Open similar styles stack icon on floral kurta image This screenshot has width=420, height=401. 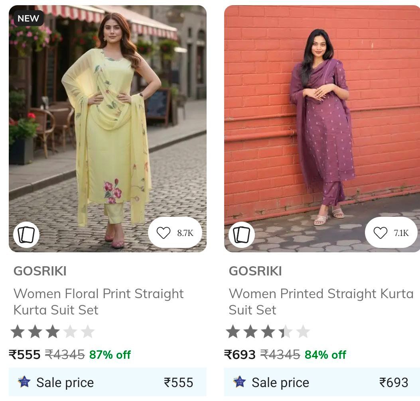26,234
